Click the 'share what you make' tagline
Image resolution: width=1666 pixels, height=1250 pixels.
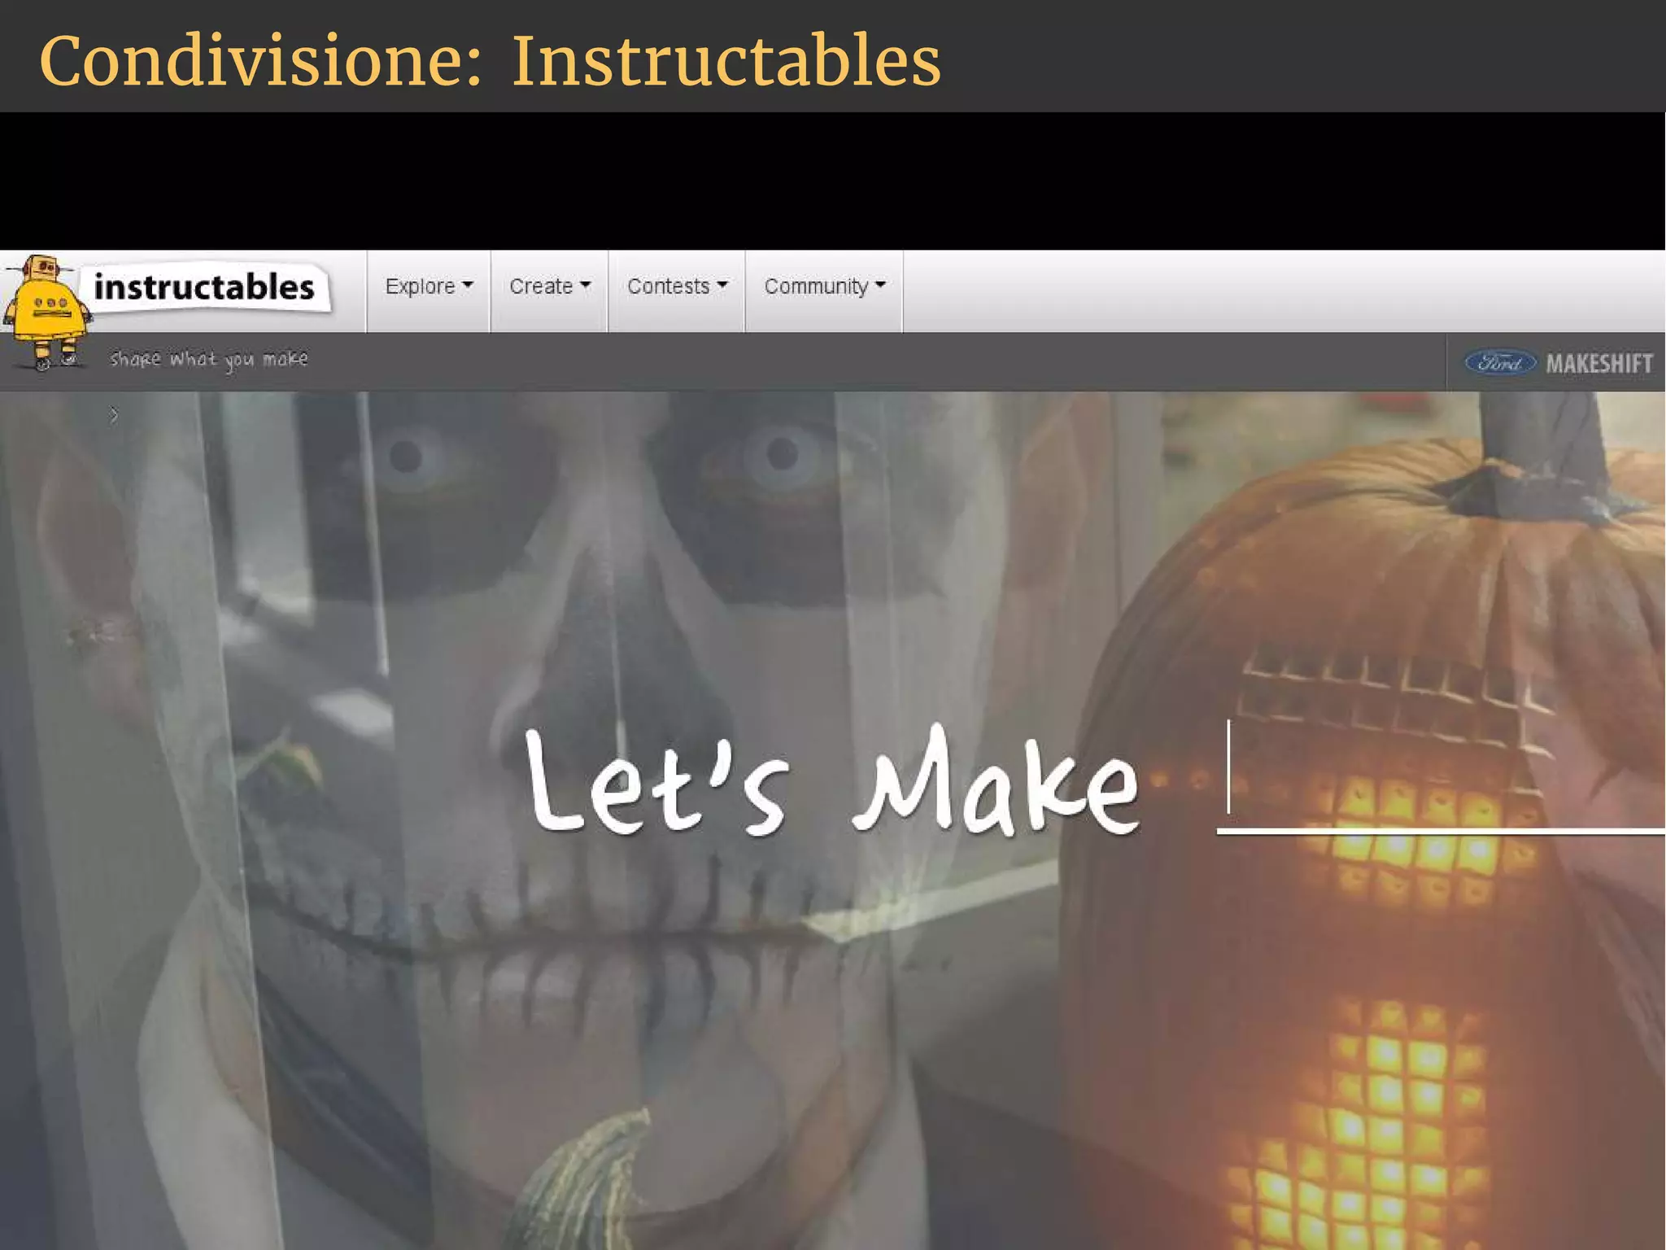pos(209,359)
